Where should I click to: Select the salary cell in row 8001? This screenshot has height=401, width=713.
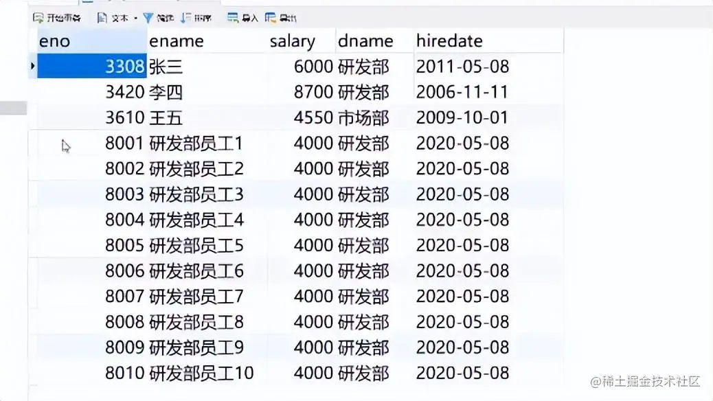click(302, 144)
